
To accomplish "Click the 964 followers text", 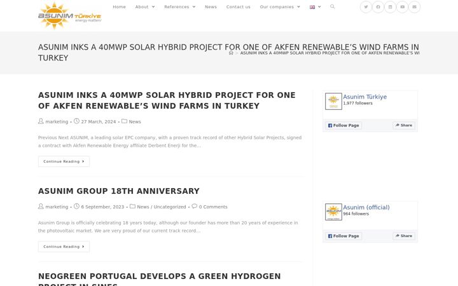I will (356, 214).
